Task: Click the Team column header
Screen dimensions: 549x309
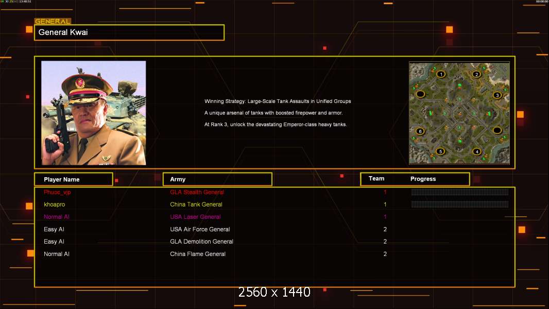Action: [x=376, y=179]
